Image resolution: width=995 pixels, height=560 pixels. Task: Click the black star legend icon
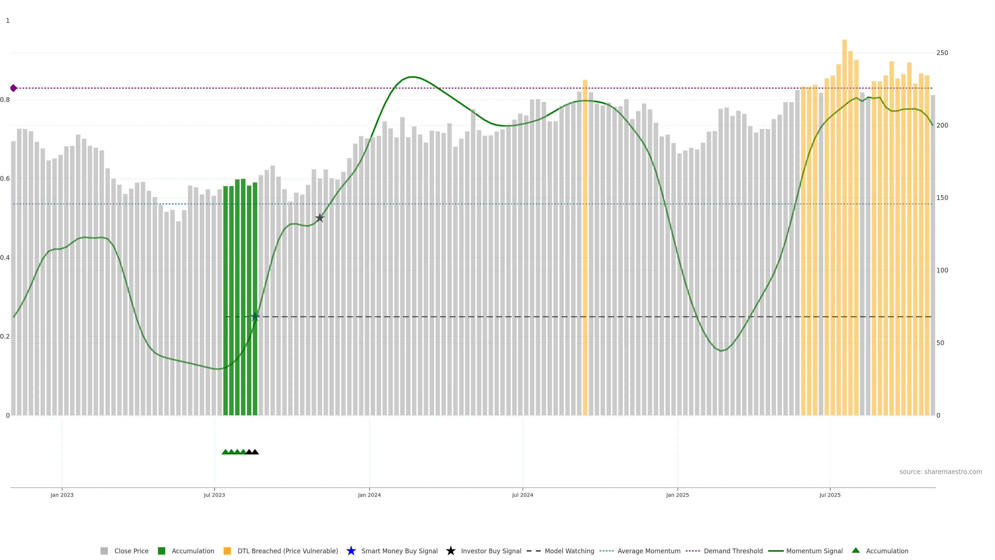[450, 551]
